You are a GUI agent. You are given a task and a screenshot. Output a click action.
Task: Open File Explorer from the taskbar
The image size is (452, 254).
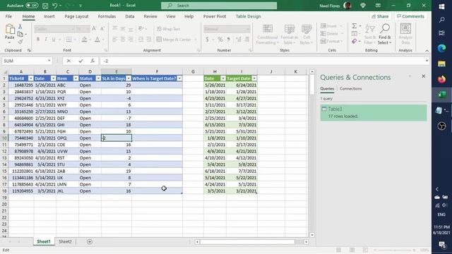[441, 64]
